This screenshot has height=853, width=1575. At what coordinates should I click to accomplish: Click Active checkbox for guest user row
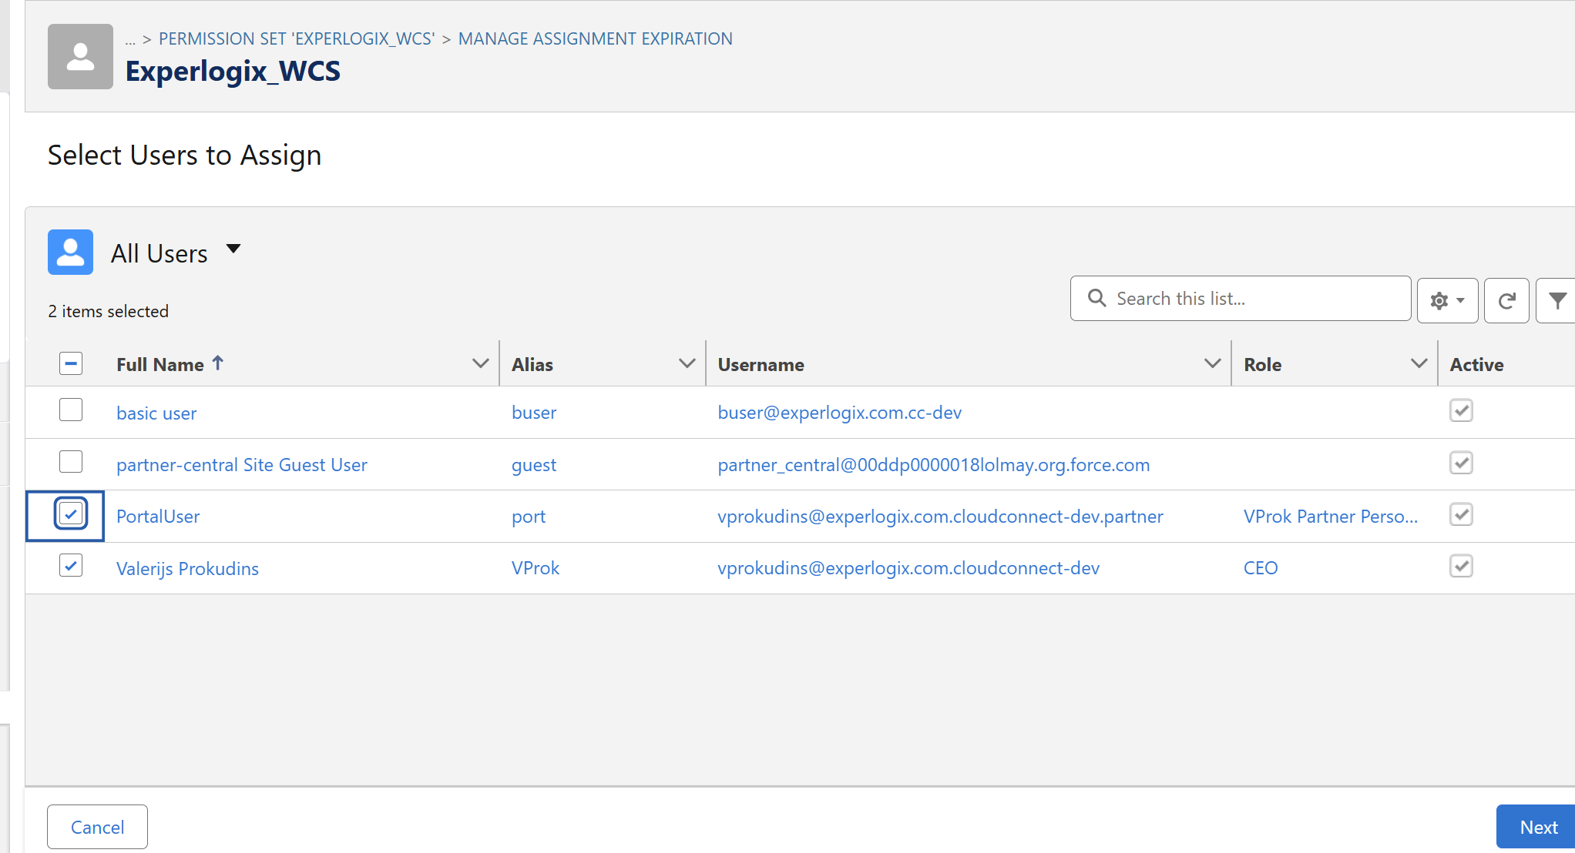1461,463
